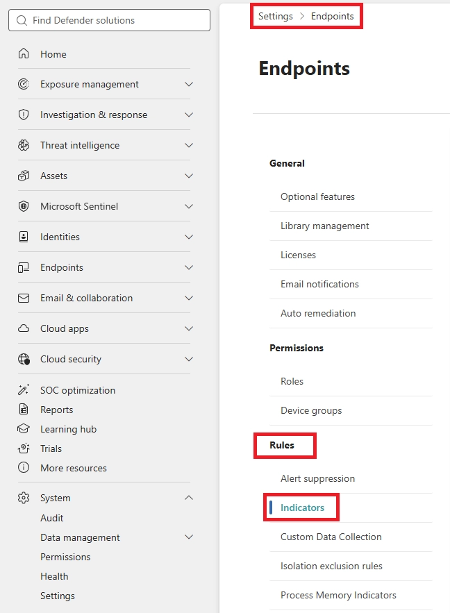Image resolution: width=450 pixels, height=613 pixels.
Task: Click the System gear icon
Action: pos(24,498)
